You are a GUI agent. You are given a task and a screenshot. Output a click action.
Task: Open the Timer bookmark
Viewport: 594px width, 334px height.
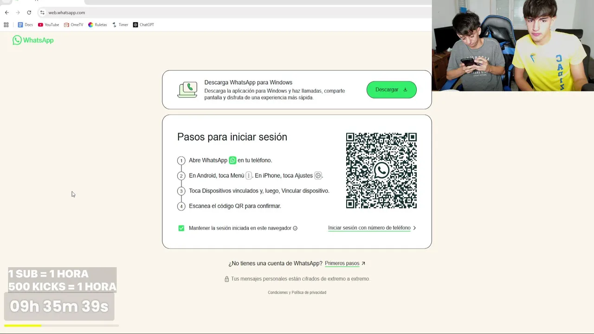(x=120, y=25)
